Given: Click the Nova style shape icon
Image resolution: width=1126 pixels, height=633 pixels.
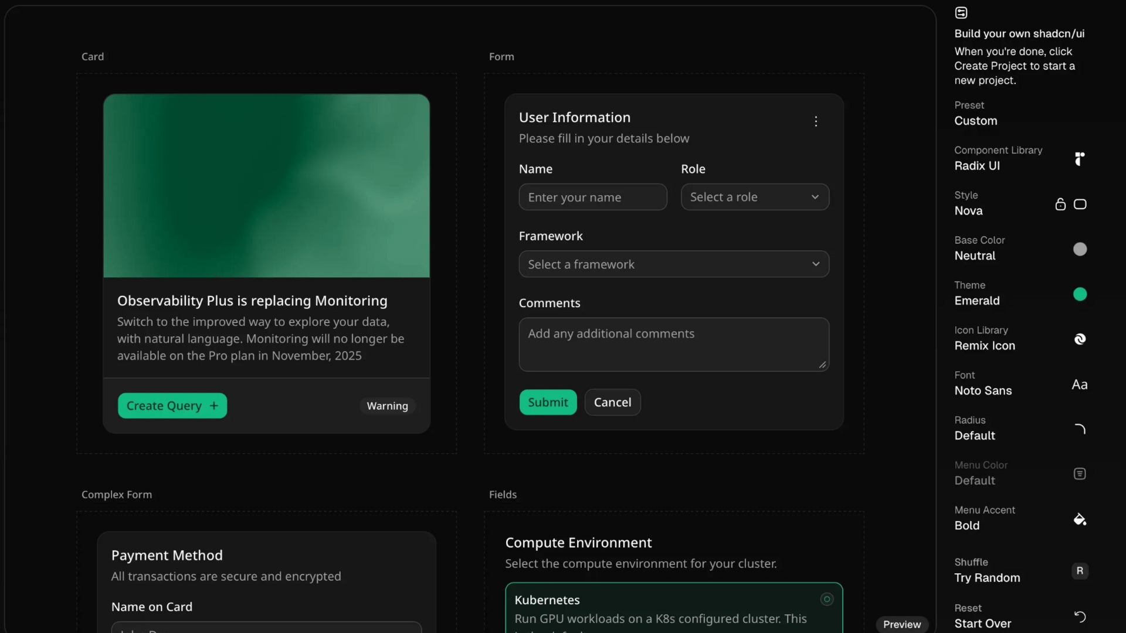Looking at the screenshot, I should (1080, 204).
